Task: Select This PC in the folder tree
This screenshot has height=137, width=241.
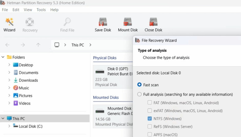Action: coord(45,118)
